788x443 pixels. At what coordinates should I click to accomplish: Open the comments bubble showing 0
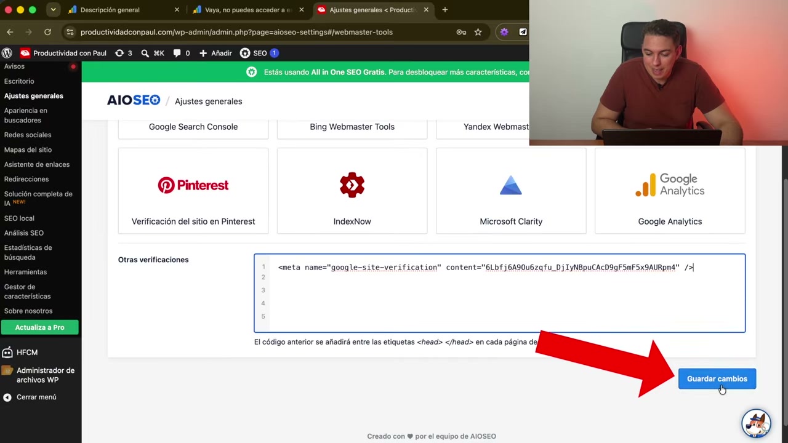[x=182, y=54]
